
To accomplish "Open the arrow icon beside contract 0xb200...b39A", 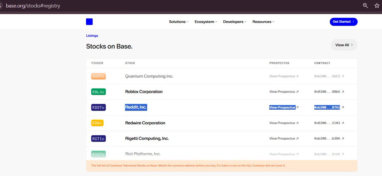I will (x=343, y=139).
